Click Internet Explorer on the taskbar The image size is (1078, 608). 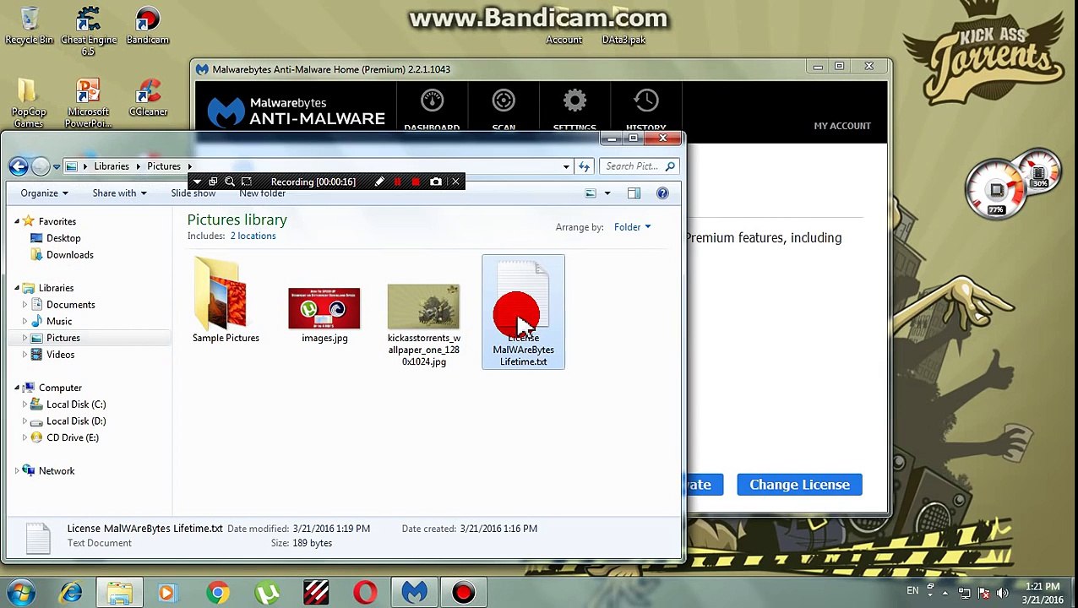[71, 593]
